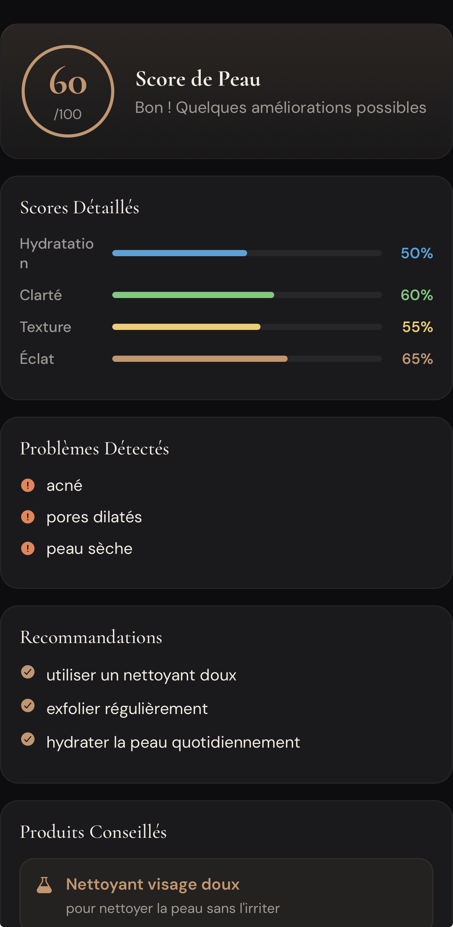
Task: Click the flask icon next to Nettoyant visage doux
Action: (44, 885)
